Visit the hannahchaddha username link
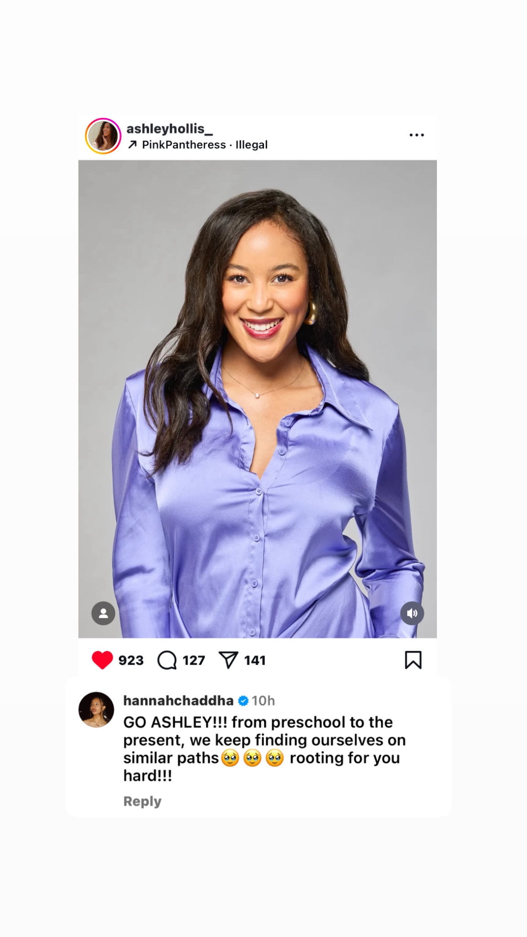Viewport: 527px width, 937px height. [x=178, y=700]
